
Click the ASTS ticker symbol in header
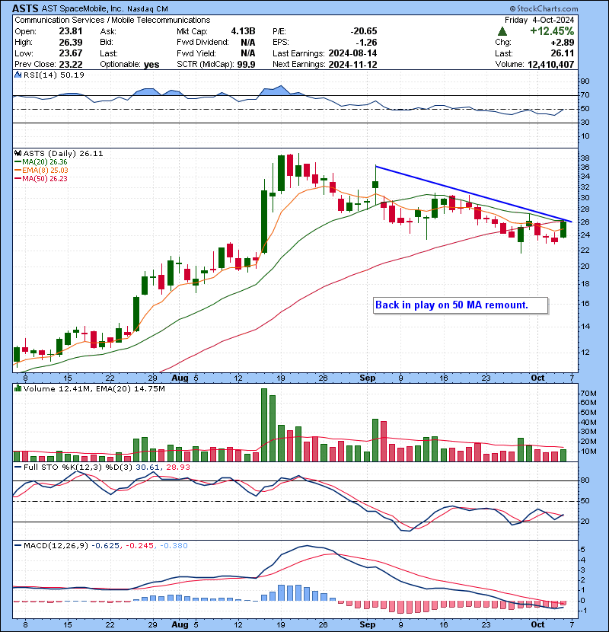click(25, 8)
